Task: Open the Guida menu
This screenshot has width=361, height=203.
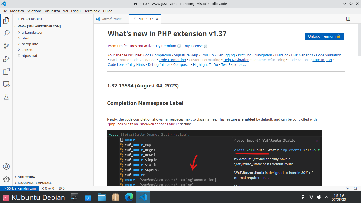Action: point(108,11)
